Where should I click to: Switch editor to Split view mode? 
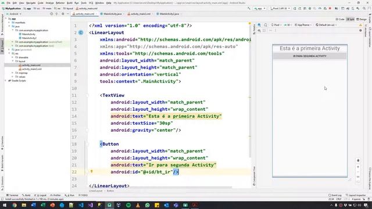pyautogui.click(x=350, y=19)
